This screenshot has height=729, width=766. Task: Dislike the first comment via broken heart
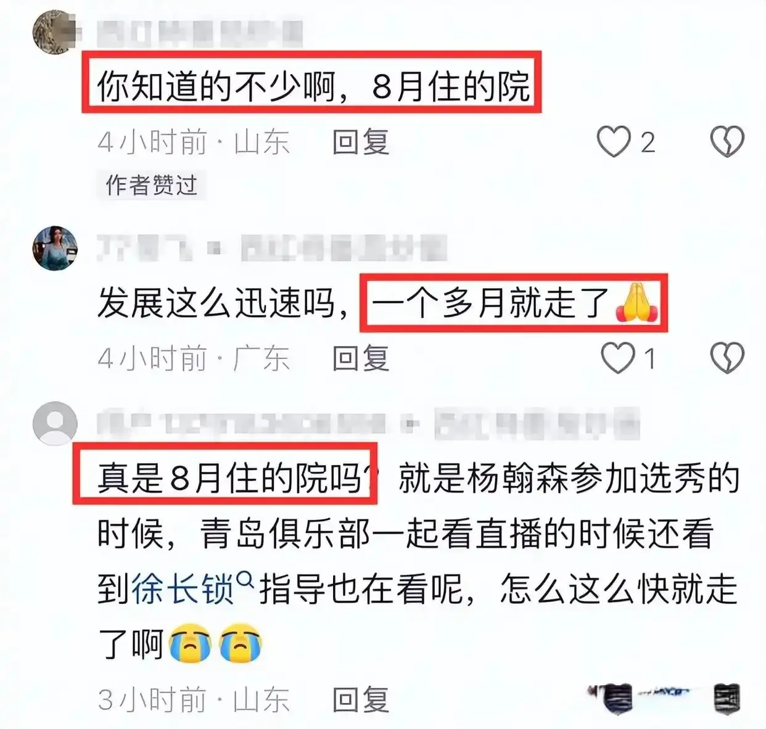[727, 142]
